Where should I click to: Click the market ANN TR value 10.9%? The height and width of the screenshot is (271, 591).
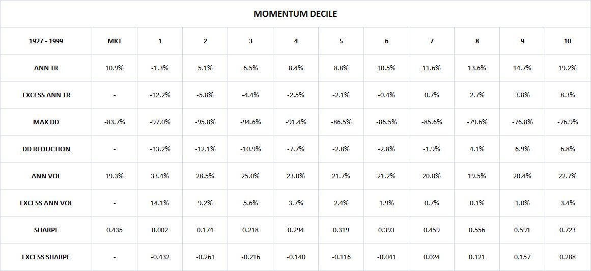tap(115, 68)
